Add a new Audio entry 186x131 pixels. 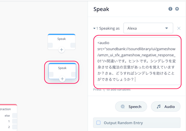pos(166,106)
